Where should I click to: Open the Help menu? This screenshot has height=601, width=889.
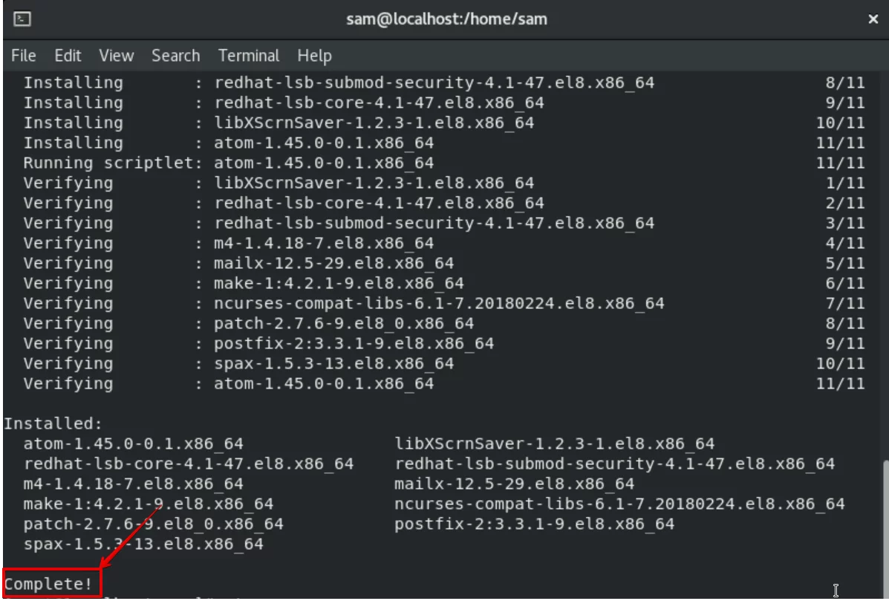click(315, 56)
